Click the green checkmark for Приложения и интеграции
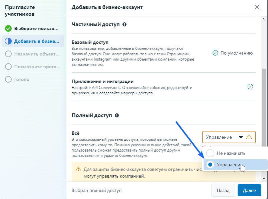The height and width of the screenshot is (199, 268). tap(250, 87)
